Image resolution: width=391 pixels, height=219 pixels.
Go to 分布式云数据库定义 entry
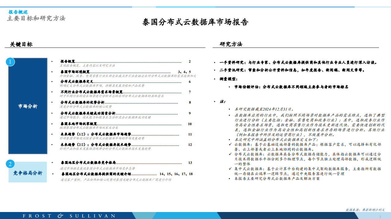coord(77,82)
